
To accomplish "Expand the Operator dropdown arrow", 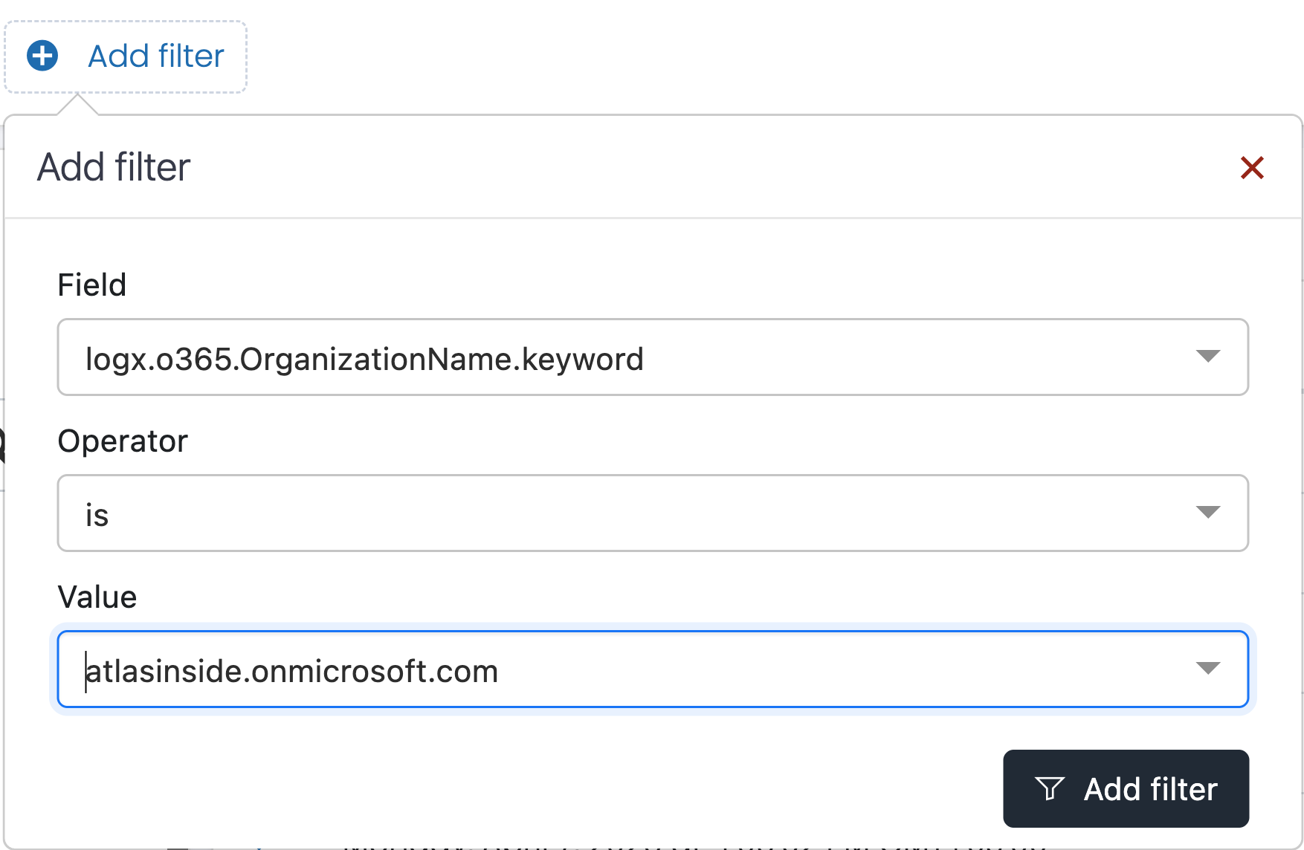I will tap(1208, 513).
